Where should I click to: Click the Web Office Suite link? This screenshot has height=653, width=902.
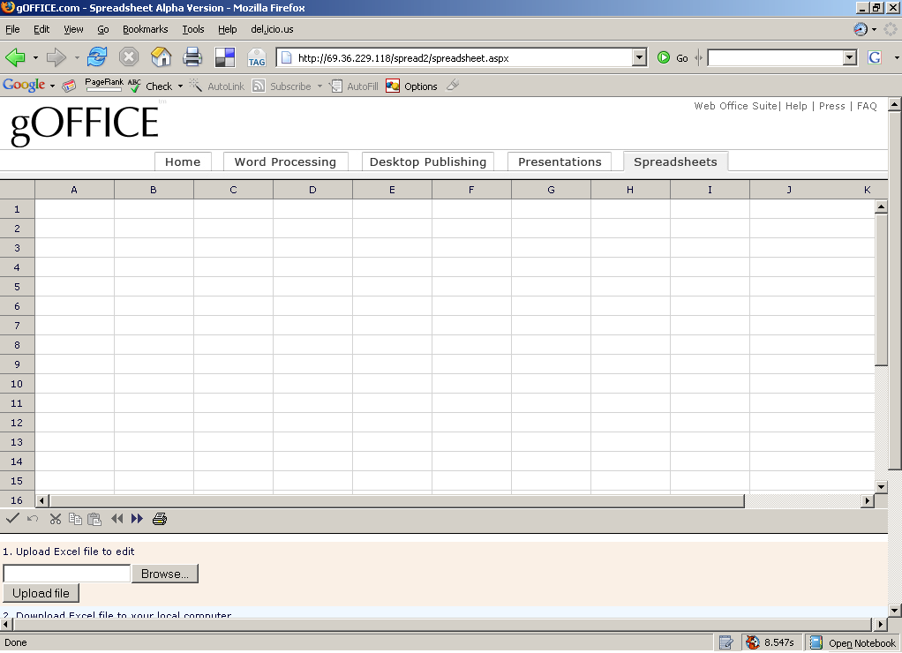pyautogui.click(x=735, y=106)
